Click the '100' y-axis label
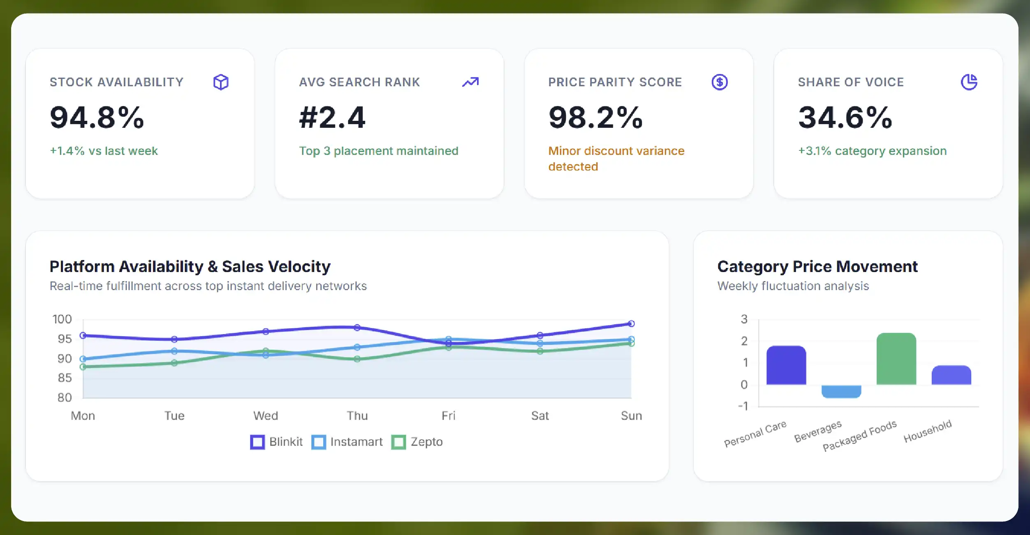The width and height of the screenshot is (1030, 535). [62, 319]
